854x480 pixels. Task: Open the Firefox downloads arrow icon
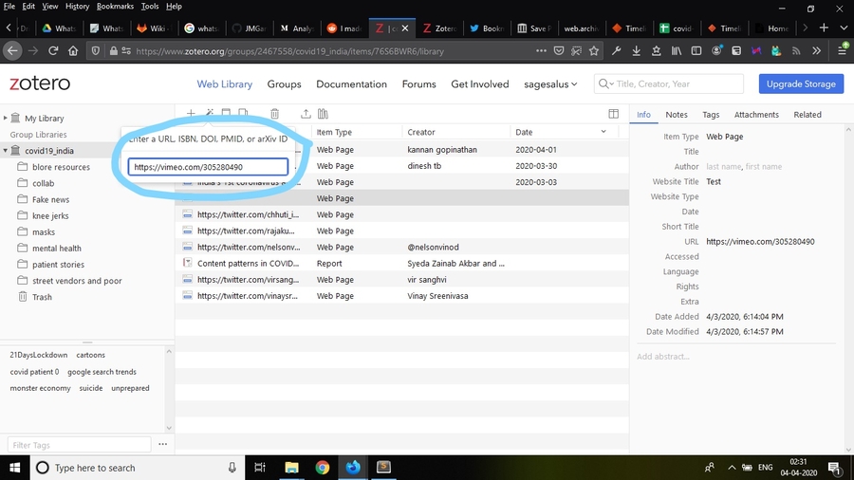[x=637, y=50]
